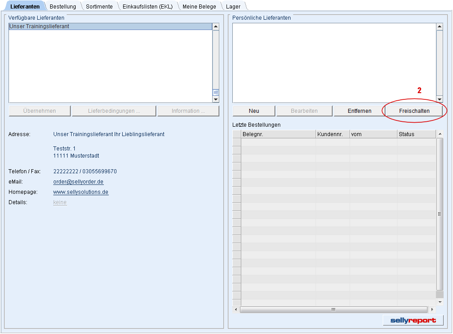Sort orders by Status column header
The width and height of the screenshot is (453, 334).
coord(416,134)
